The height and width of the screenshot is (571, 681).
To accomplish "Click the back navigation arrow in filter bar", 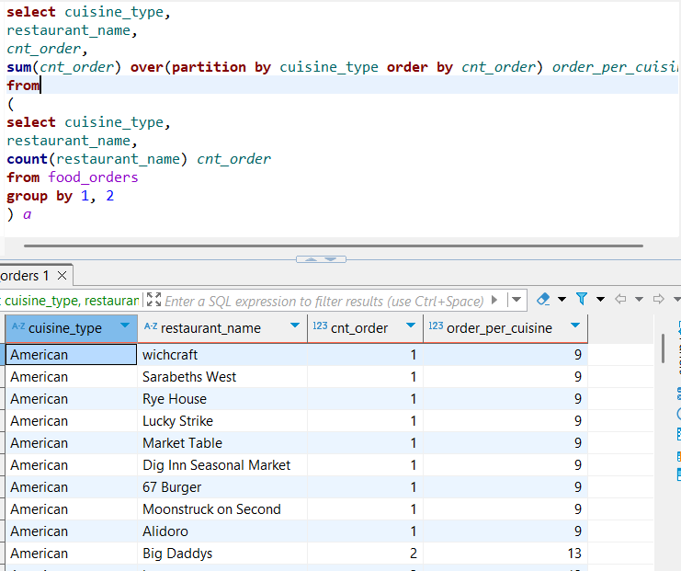I will (x=620, y=300).
